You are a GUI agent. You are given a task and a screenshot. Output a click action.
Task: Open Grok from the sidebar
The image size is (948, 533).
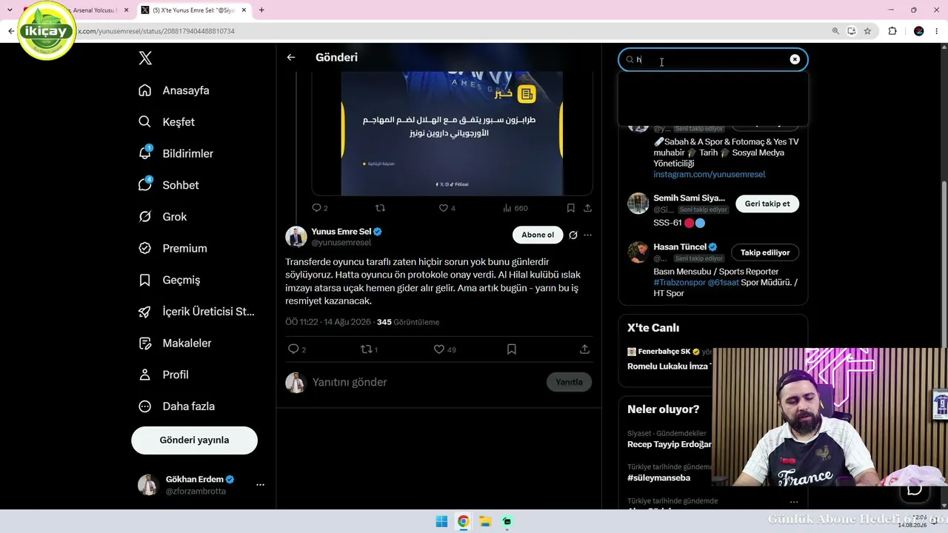[162, 217]
